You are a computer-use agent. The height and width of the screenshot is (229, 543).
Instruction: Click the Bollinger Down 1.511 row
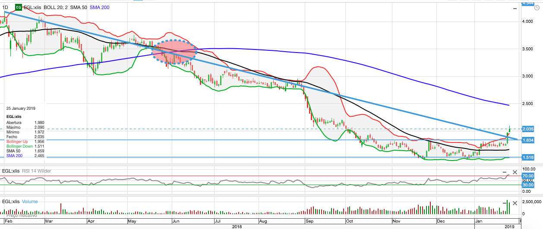click(x=26, y=146)
